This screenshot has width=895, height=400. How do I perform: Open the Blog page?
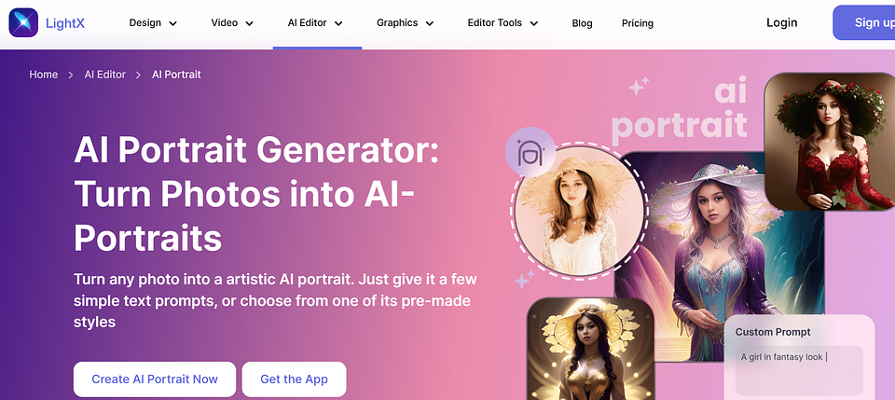[582, 23]
